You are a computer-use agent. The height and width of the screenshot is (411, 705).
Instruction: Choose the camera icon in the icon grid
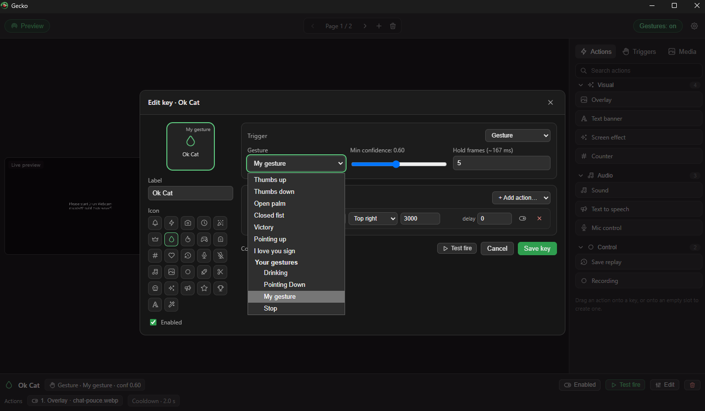[188, 223]
